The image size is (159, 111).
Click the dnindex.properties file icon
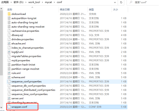coord(9,39)
